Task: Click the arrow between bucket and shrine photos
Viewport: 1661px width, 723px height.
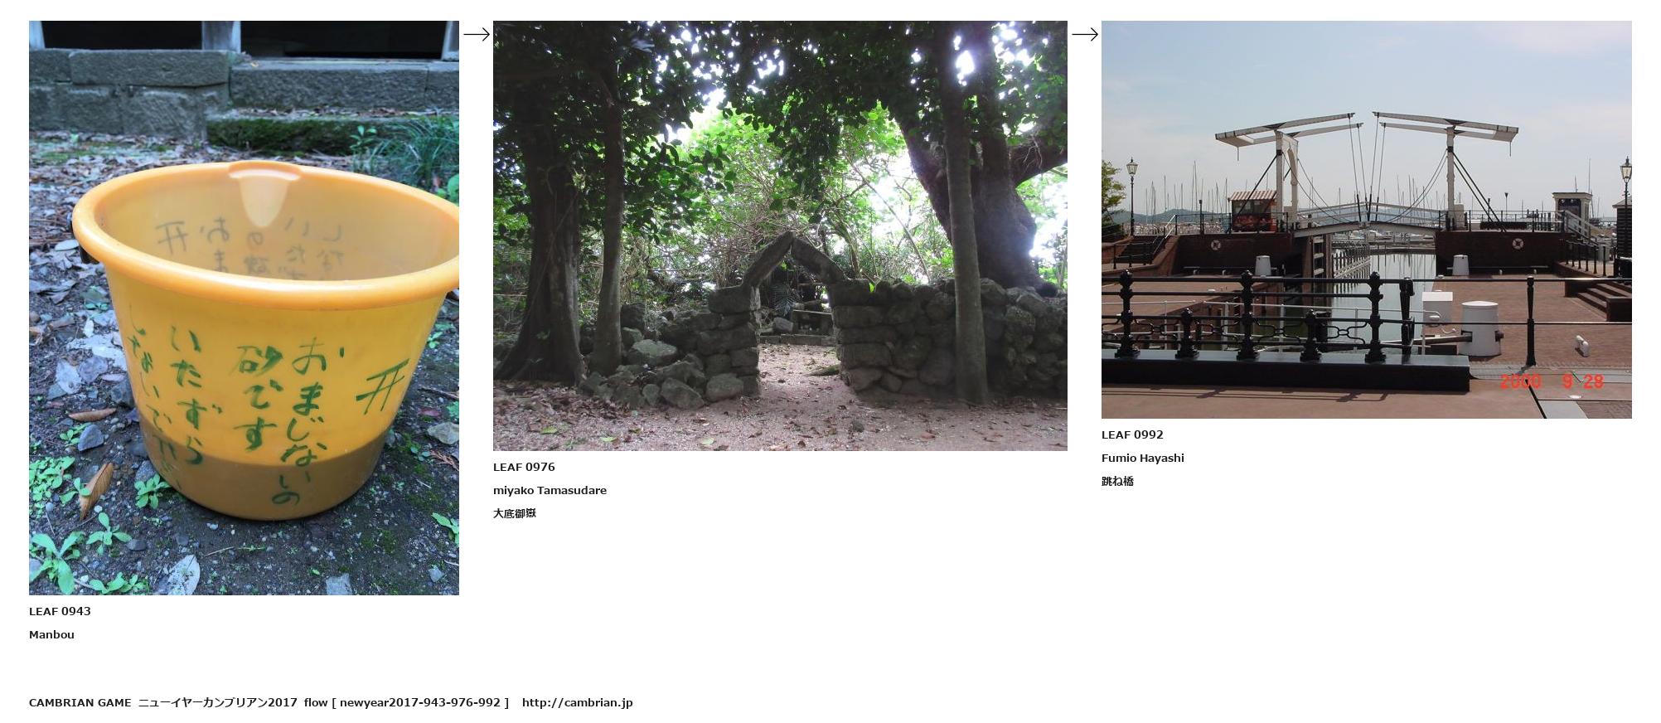Action: coord(477,34)
